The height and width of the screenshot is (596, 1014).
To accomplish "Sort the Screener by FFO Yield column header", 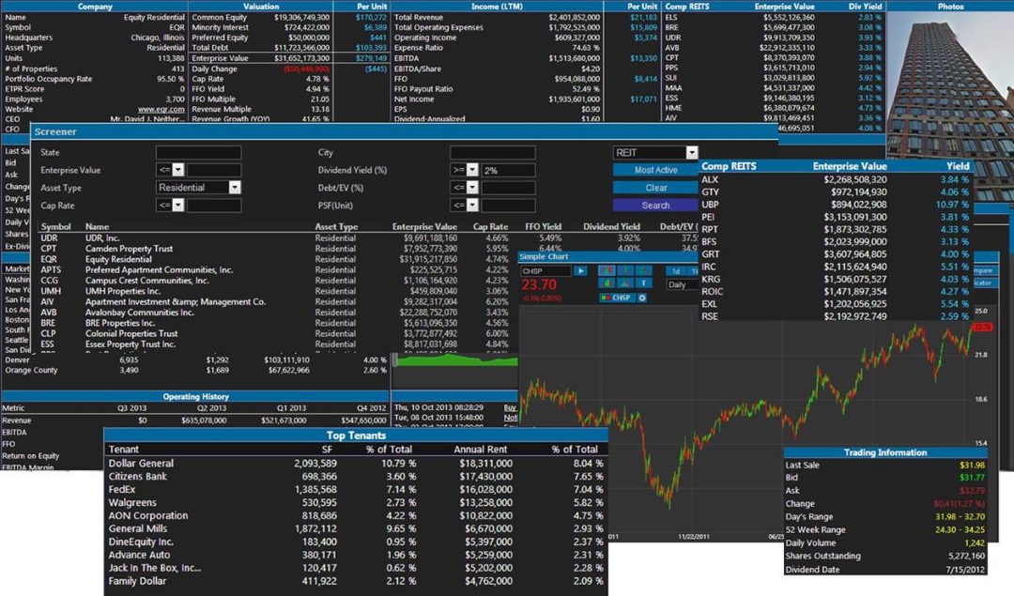I will point(543,227).
